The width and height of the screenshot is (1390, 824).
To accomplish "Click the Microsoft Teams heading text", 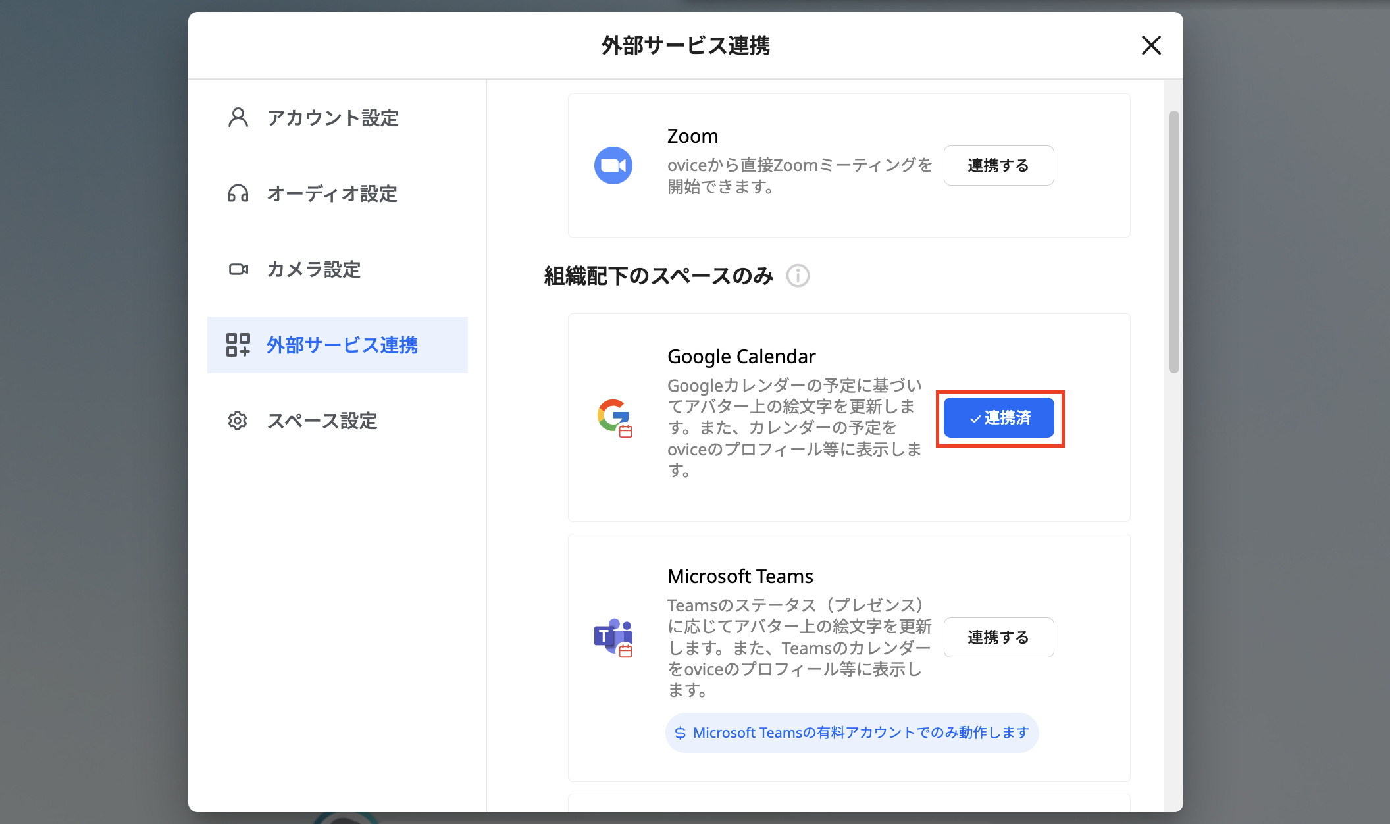I will [740, 577].
